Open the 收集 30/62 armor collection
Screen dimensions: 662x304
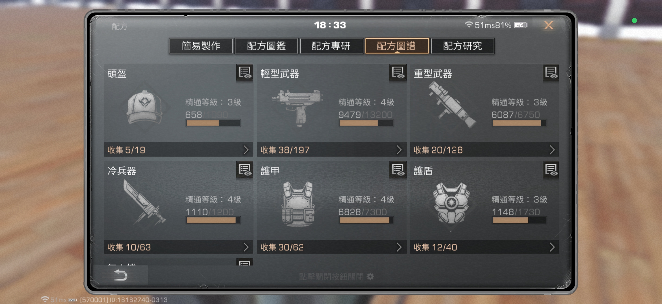click(x=332, y=247)
